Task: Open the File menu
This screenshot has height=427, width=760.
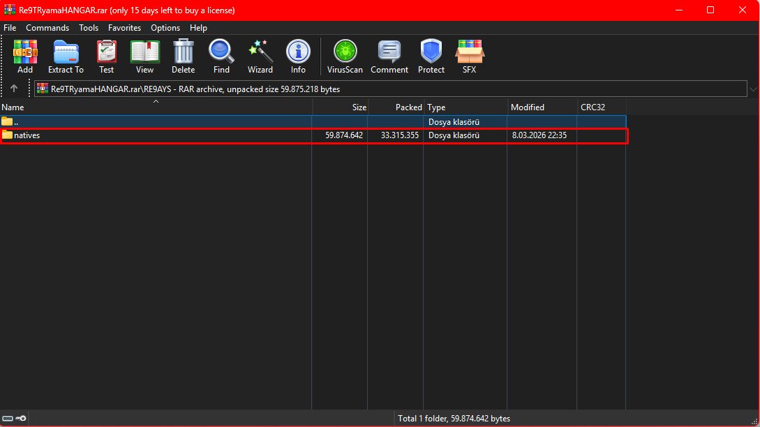Action: pos(10,28)
